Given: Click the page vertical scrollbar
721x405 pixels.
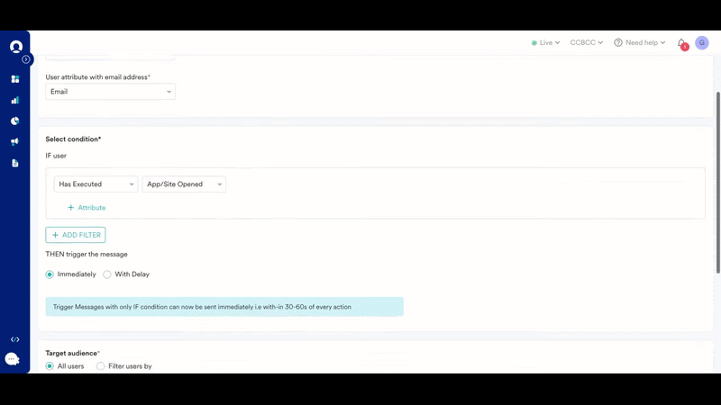Looking at the screenshot, I should [717, 183].
